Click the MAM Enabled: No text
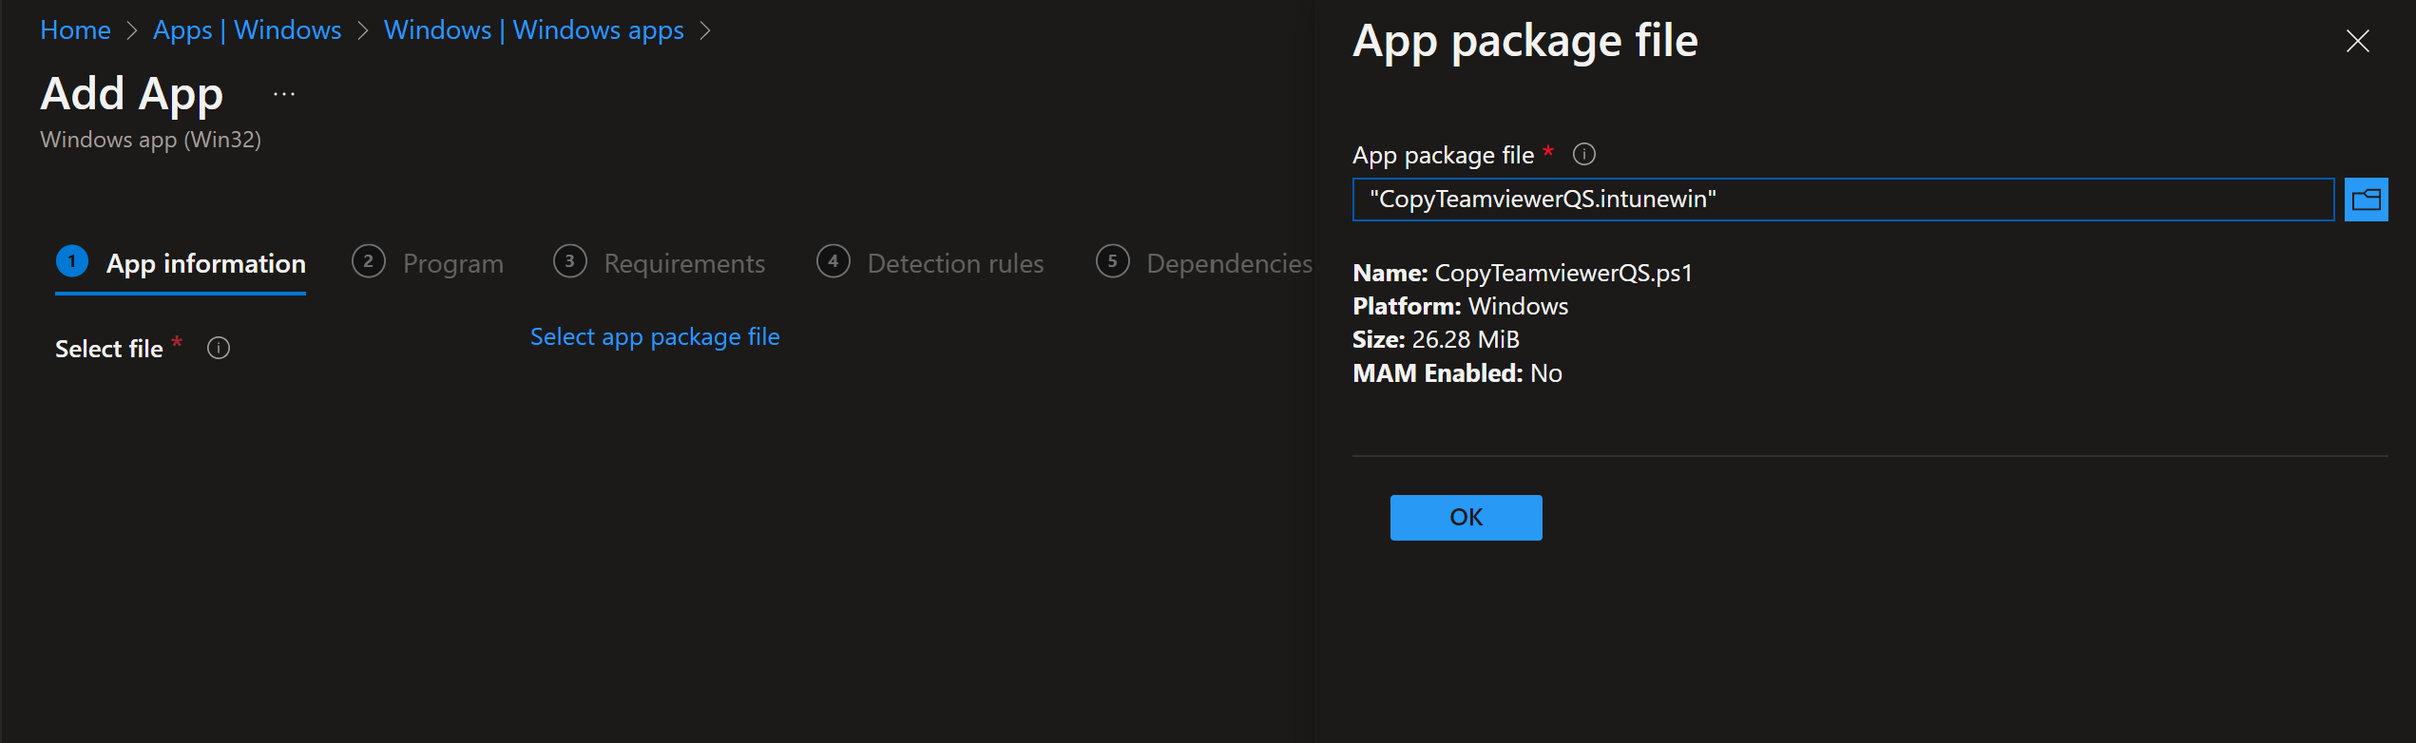2416x743 pixels. point(1457,373)
